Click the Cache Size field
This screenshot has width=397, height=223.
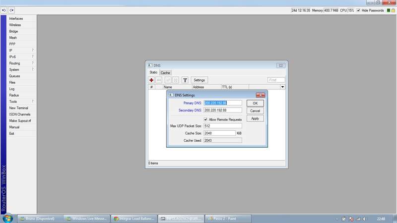pyautogui.click(x=219, y=133)
